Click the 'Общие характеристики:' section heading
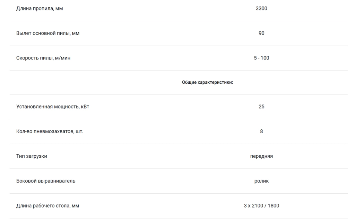 (207, 82)
